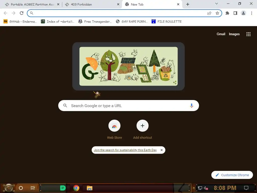Screen dimensions: 257x193
Task: Reload the current page
Action: click(x=22, y=13)
